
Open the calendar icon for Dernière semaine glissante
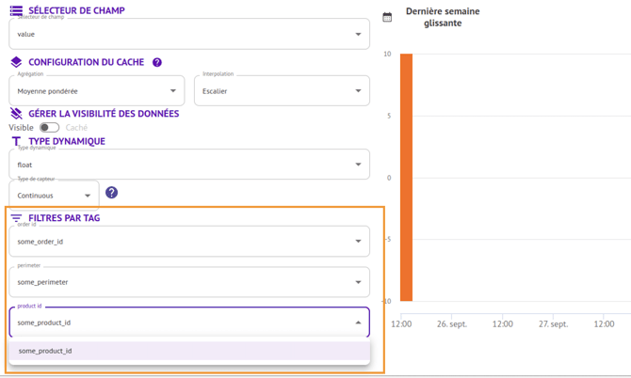pos(387,17)
